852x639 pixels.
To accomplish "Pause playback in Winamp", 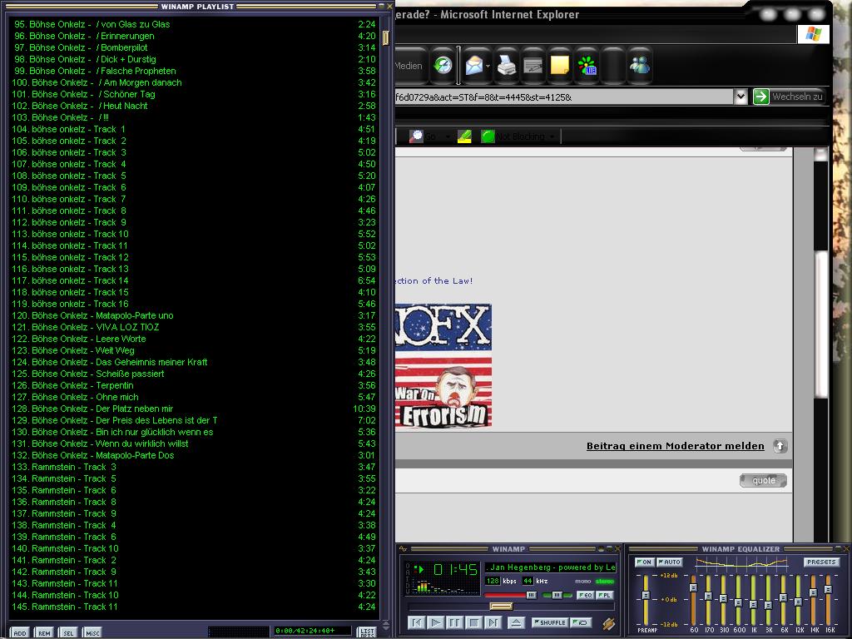I will coord(454,622).
